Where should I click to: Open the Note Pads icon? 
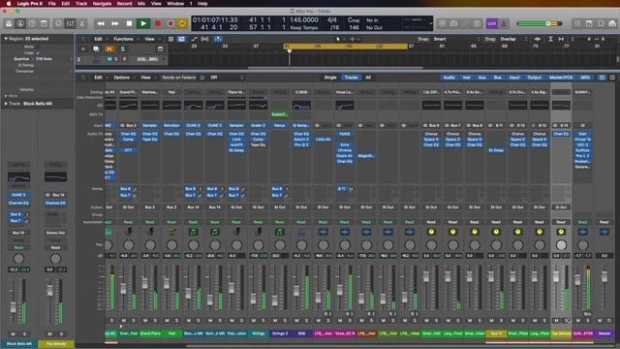point(589,23)
